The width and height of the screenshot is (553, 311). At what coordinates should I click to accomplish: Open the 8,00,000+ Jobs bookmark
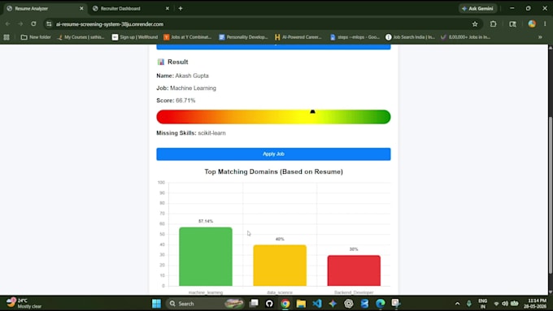click(x=465, y=37)
